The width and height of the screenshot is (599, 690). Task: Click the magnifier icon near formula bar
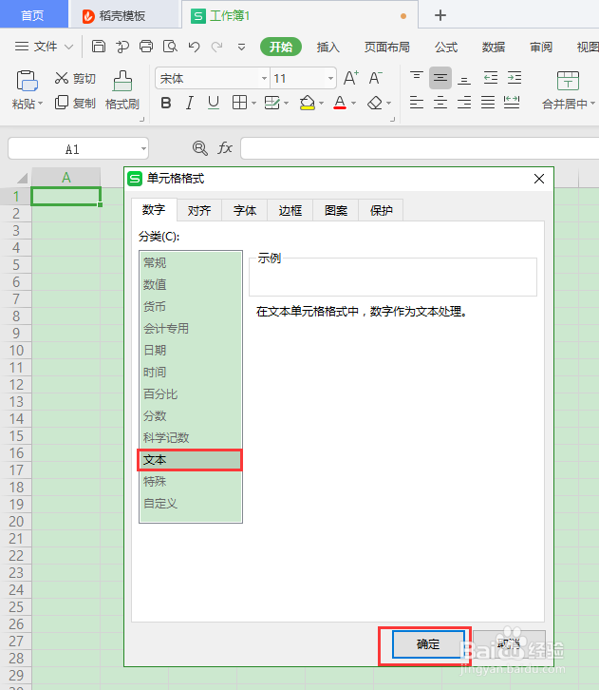coord(200,148)
